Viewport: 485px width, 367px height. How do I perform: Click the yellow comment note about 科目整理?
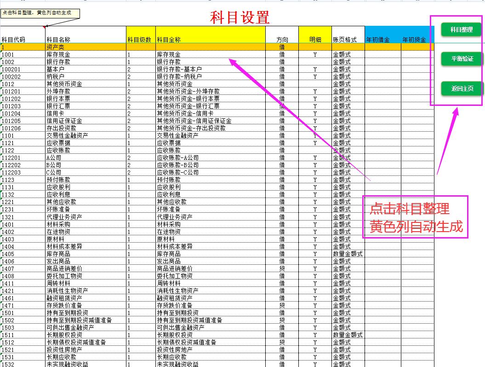[x=40, y=13]
